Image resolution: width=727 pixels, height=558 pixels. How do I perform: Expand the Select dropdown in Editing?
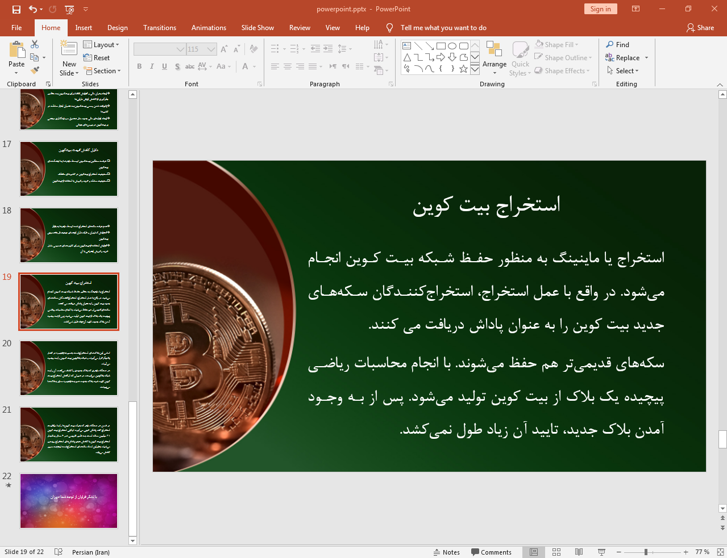[x=622, y=70]
